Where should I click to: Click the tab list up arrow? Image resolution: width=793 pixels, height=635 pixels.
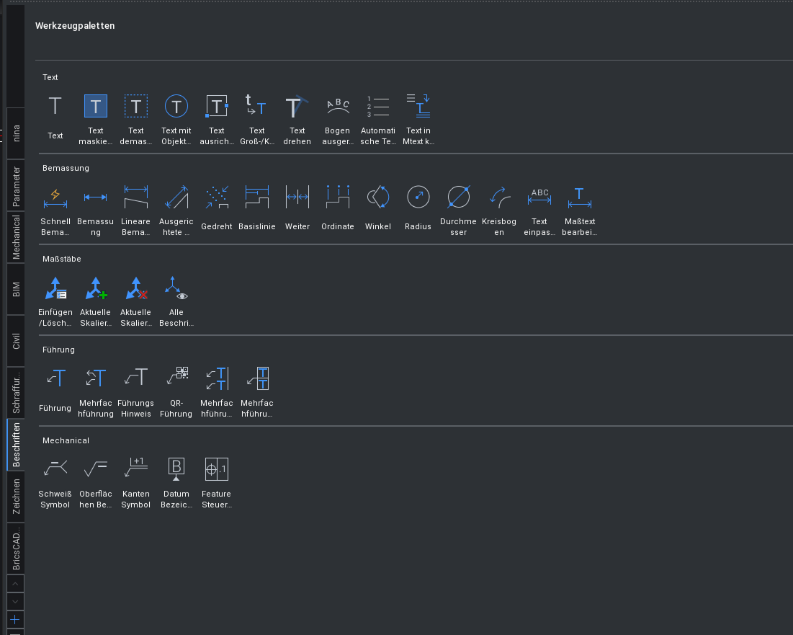coord(16,584)
